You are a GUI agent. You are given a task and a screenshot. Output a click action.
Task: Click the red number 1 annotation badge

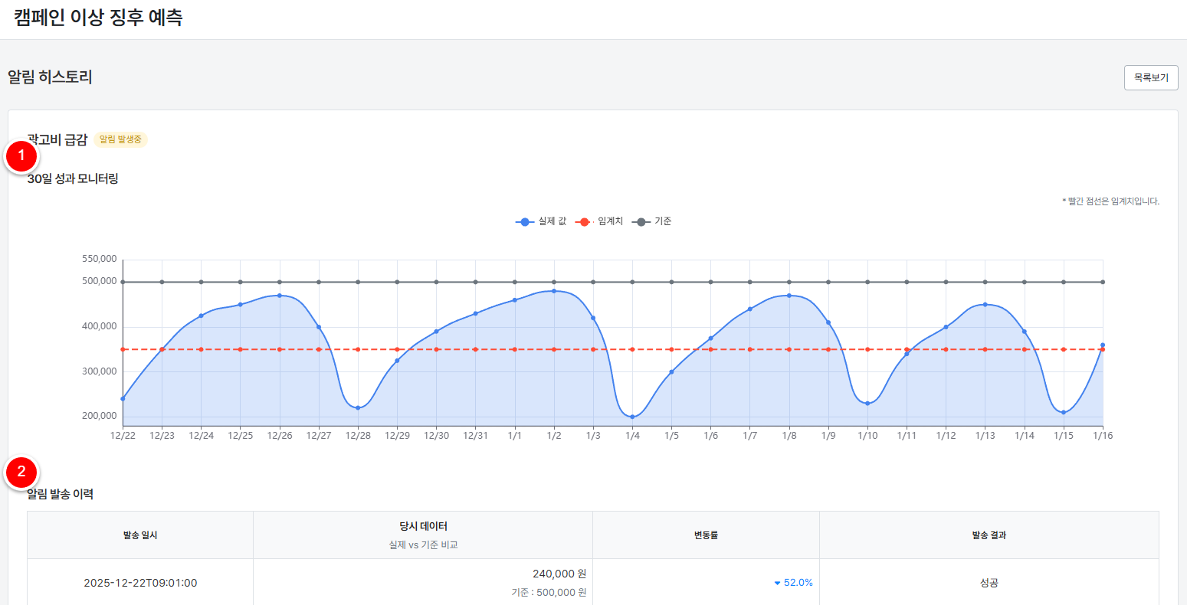tap(21, 155)
